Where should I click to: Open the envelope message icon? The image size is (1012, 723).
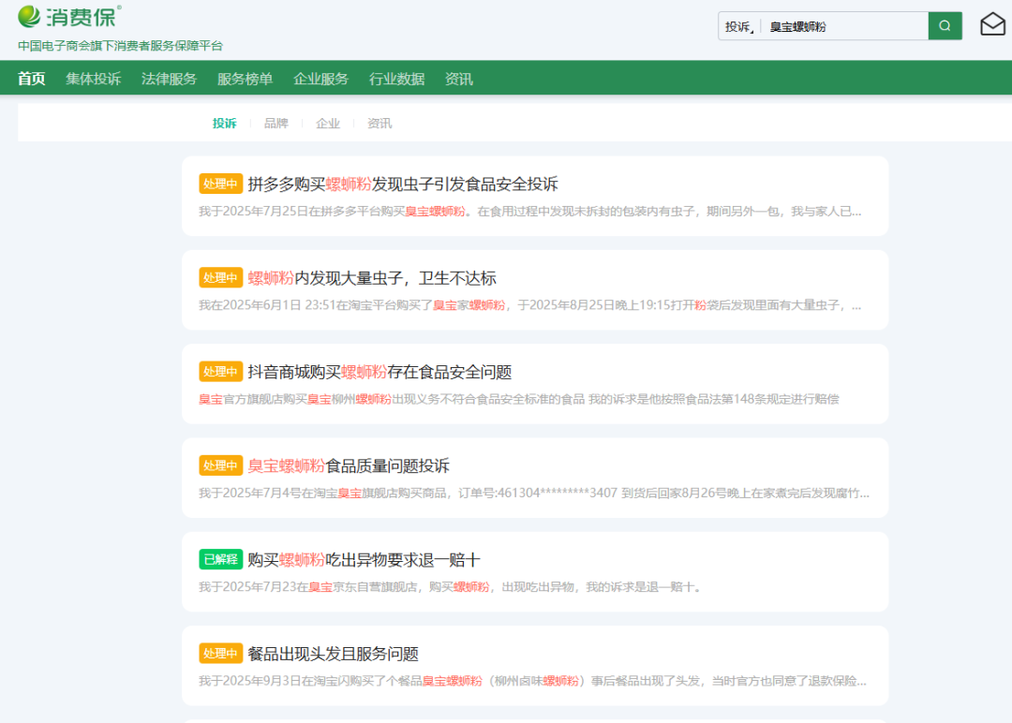coord(992,24)
